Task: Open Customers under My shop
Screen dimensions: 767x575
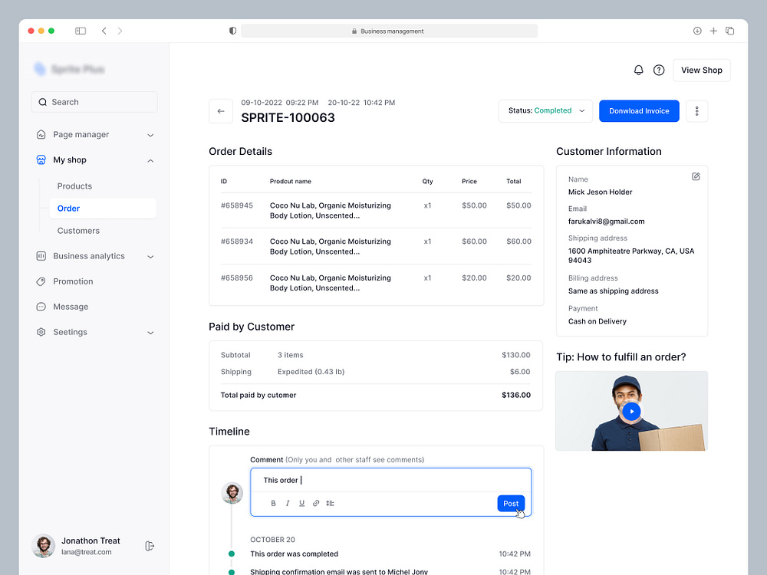Action: [78, 230]
